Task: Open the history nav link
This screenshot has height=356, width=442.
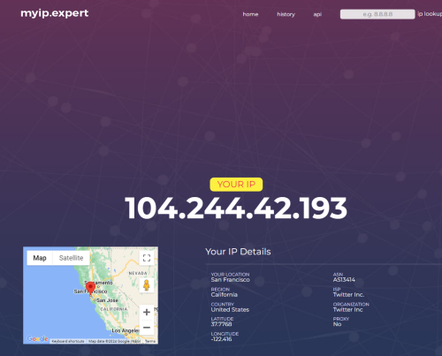Action: [x=286, y=14]
